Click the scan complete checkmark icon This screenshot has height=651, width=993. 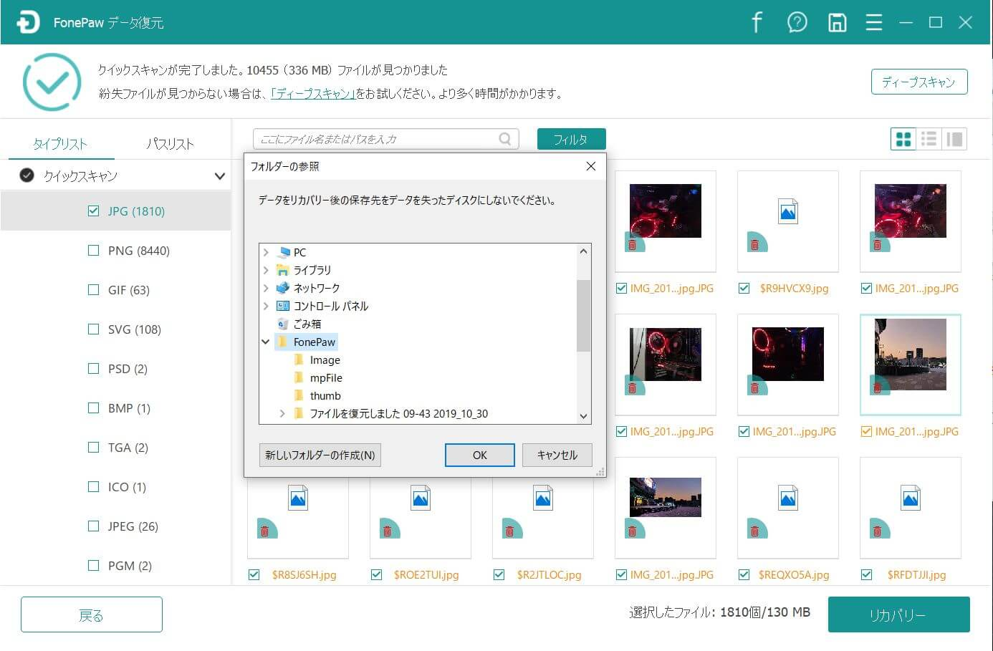pyautogui.click(x=52, y=82)
